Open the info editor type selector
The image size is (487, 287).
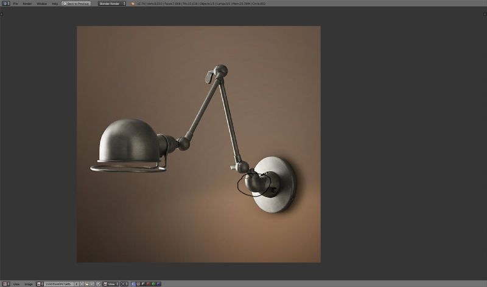tap(6, 4)
